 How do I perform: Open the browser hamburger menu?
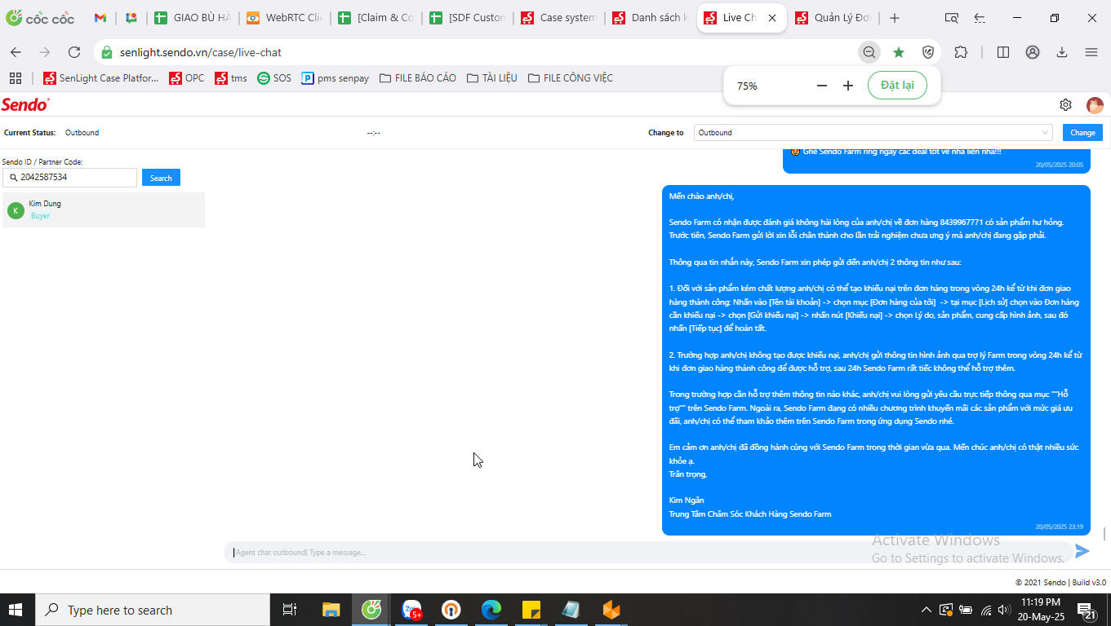[x=1091, y=52]
